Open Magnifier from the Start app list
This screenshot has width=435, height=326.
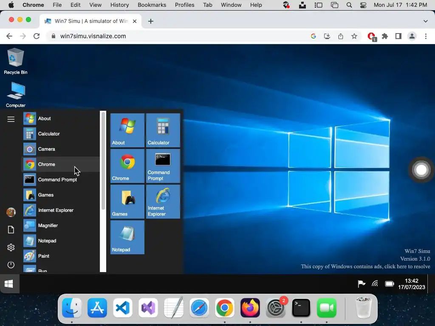[x=61, y=225]
